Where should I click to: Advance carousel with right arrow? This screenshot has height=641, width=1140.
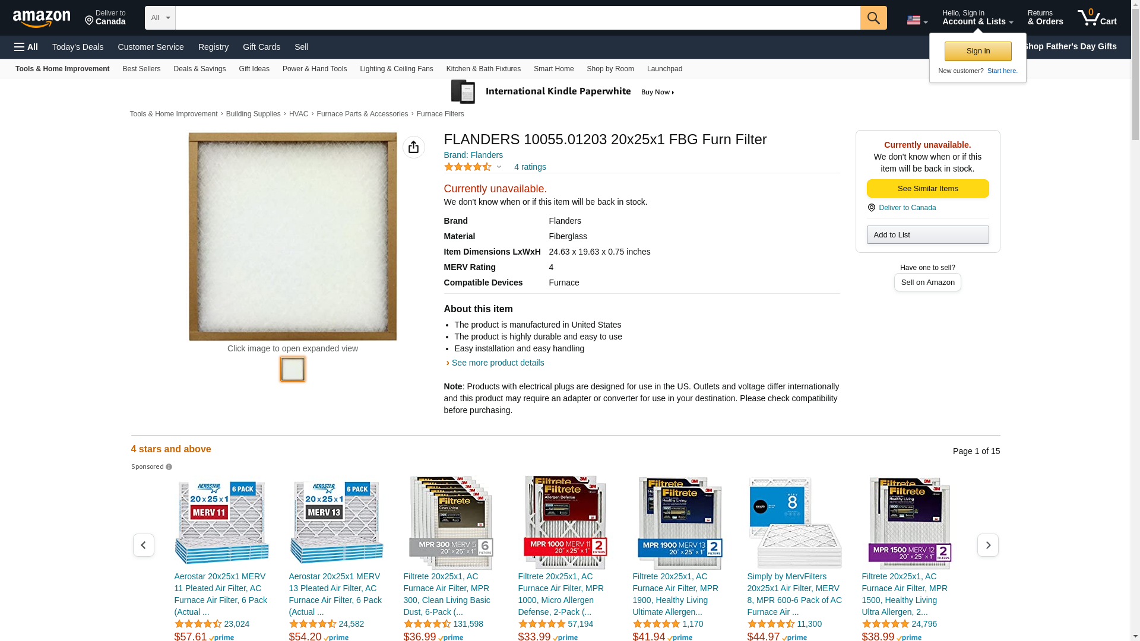pos(988,545)
